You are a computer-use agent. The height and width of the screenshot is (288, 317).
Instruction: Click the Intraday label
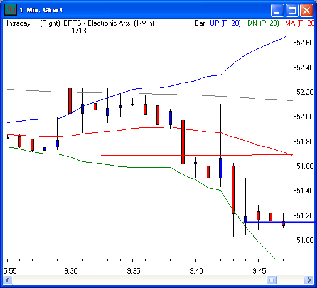point(18,23)
